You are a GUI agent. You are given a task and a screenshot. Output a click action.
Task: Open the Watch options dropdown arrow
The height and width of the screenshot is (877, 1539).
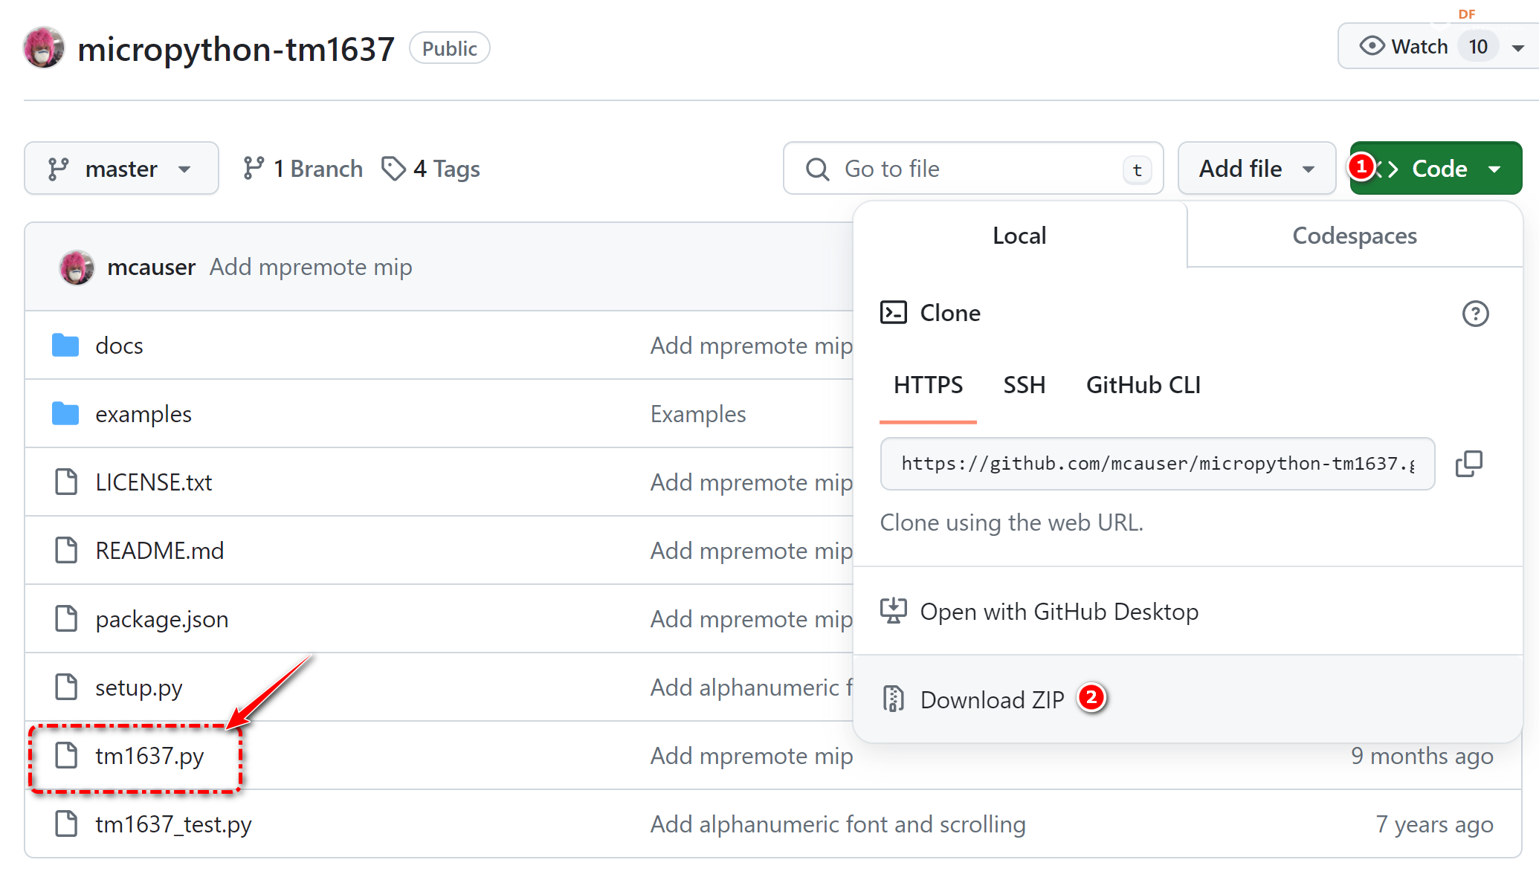[x=1518, y=48]
